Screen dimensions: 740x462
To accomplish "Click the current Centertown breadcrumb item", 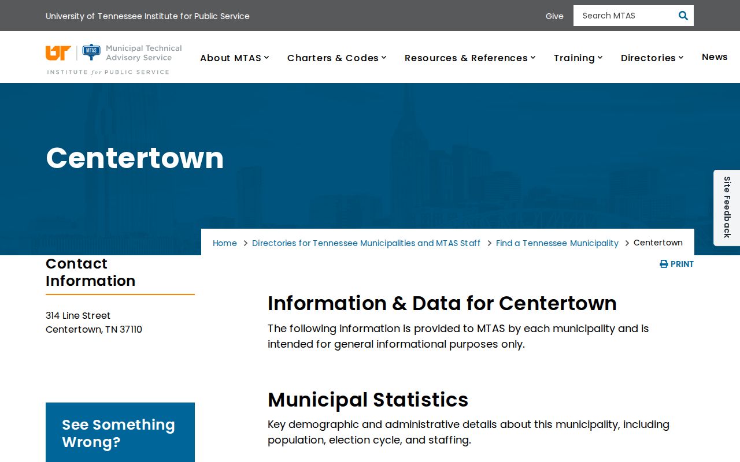I will [658, 243].
